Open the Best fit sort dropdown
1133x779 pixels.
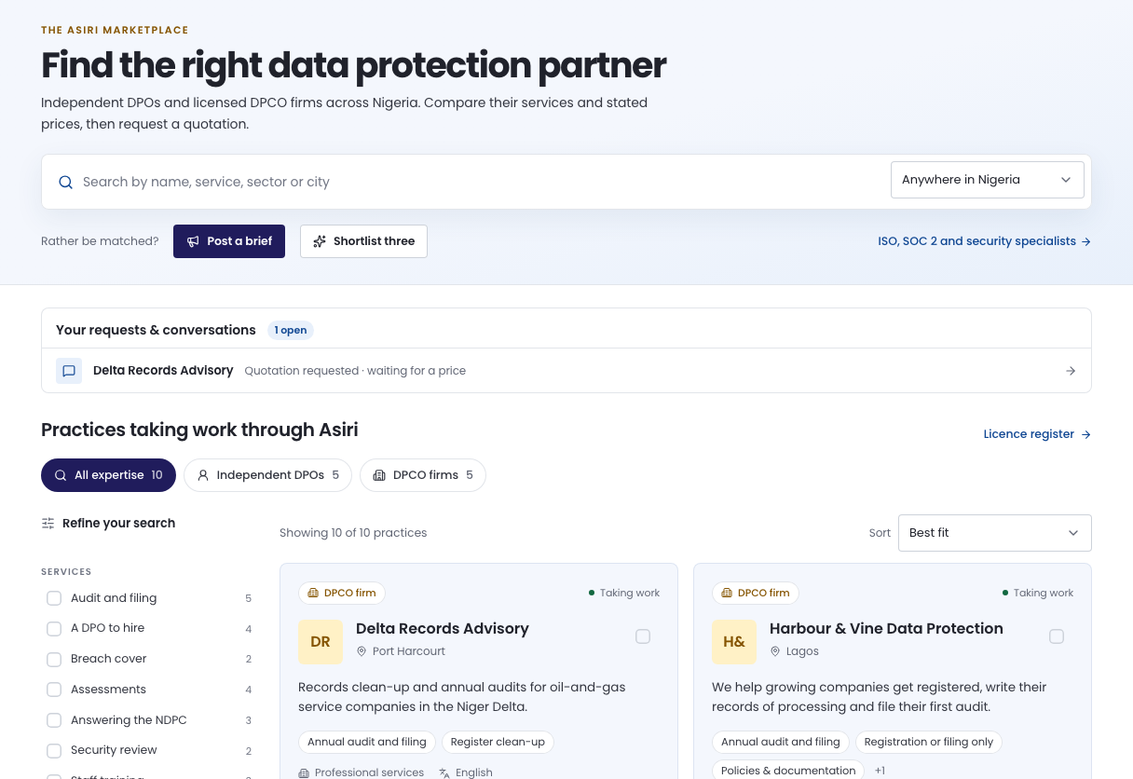(994, 533)
